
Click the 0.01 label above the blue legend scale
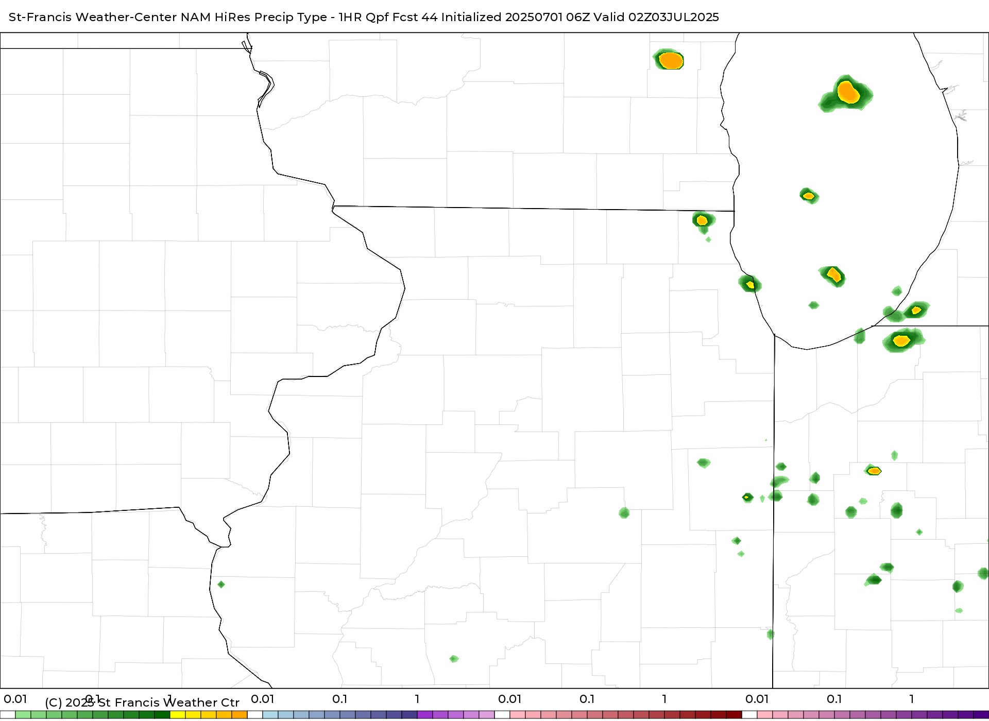coord(262,699)
